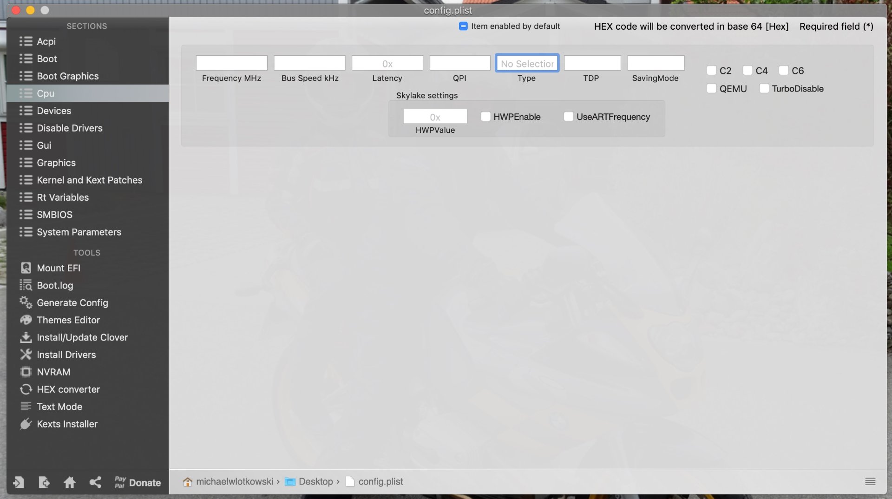892x499 pixels.
Task: Toggle the QEMU checkbox
Action: pos(711,88)
